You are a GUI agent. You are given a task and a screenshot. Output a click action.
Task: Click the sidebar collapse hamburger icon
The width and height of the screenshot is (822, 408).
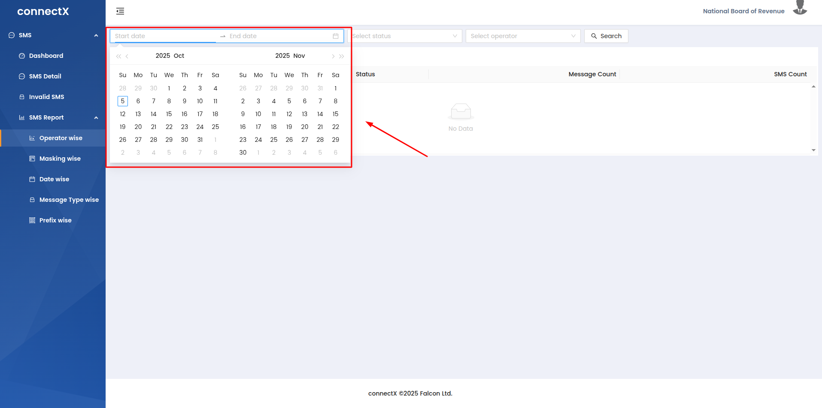tap(120, 11)
